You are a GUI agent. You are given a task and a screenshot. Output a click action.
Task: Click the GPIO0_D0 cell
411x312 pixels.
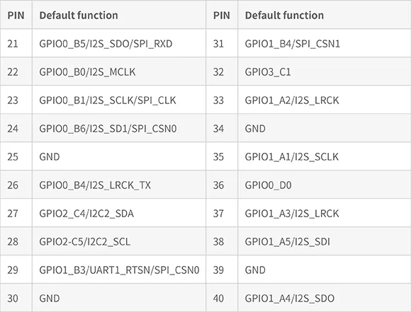point(325,185)
